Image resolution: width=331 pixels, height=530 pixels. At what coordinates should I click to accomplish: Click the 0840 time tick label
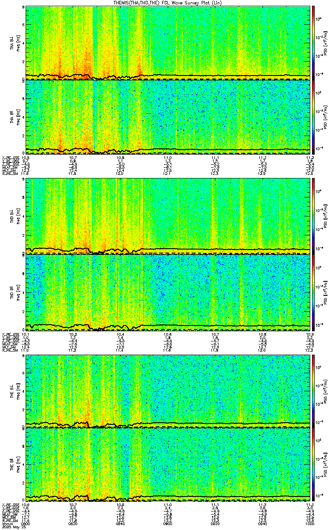click(x=120, y=523)
